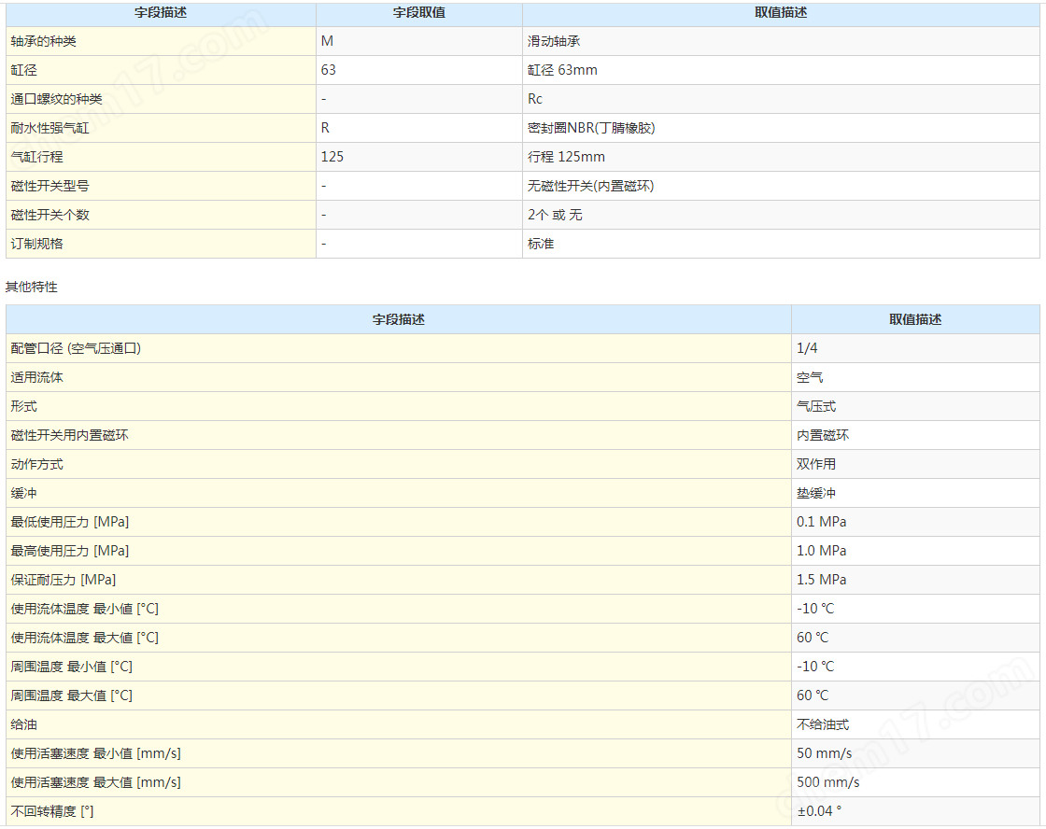The image size is (1046, 829).
Task: Click '使用活塞速度 最大值 [mm/s]' label
Action: click(398, 782)
